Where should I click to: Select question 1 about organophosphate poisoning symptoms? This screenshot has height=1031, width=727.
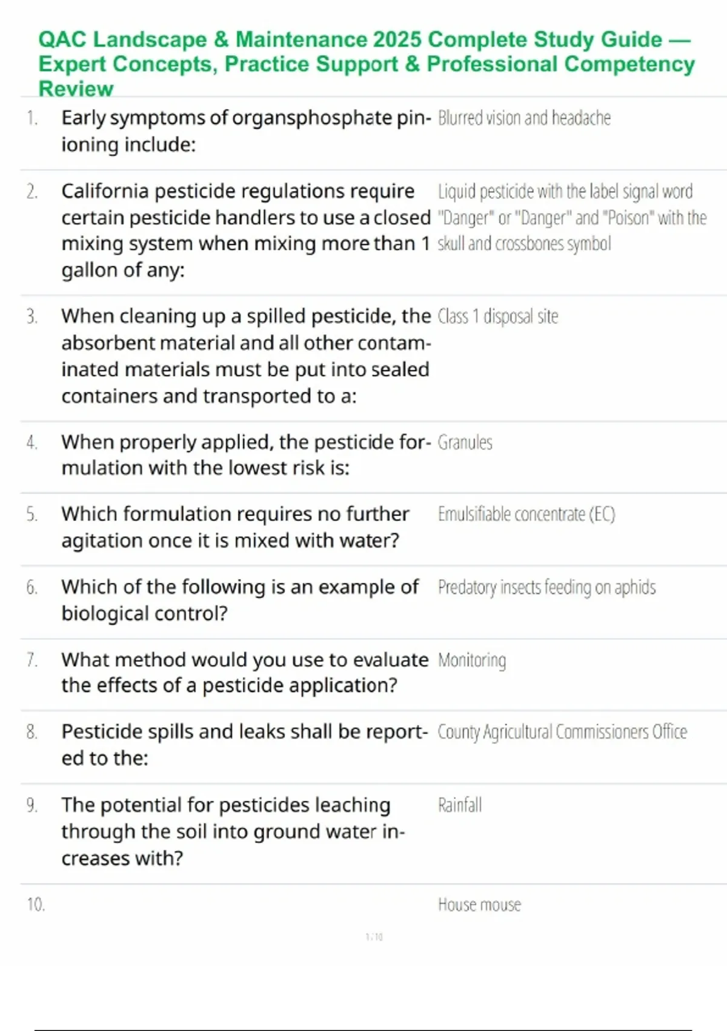pos(245,131)
